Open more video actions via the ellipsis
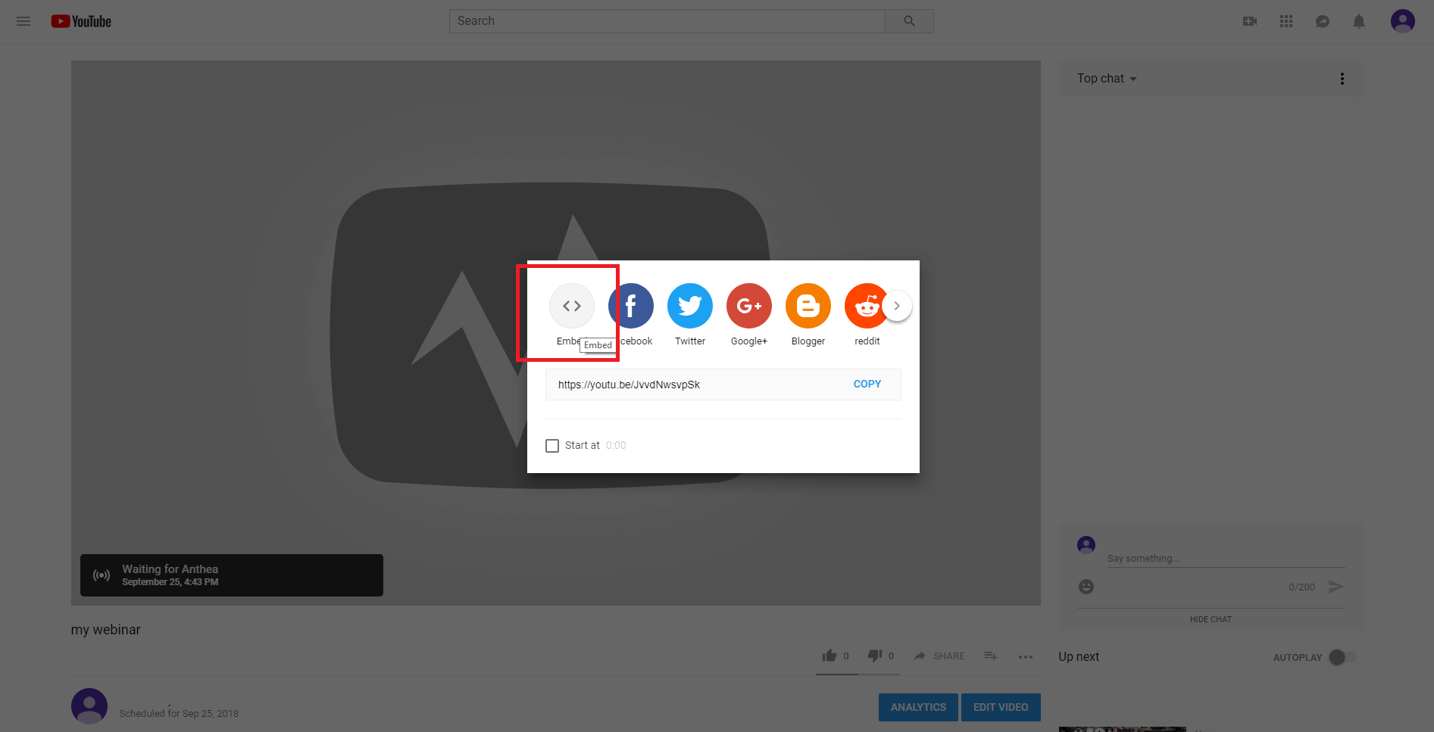The width and height of the screenshot is (1434, 732). pos(1026,657)
